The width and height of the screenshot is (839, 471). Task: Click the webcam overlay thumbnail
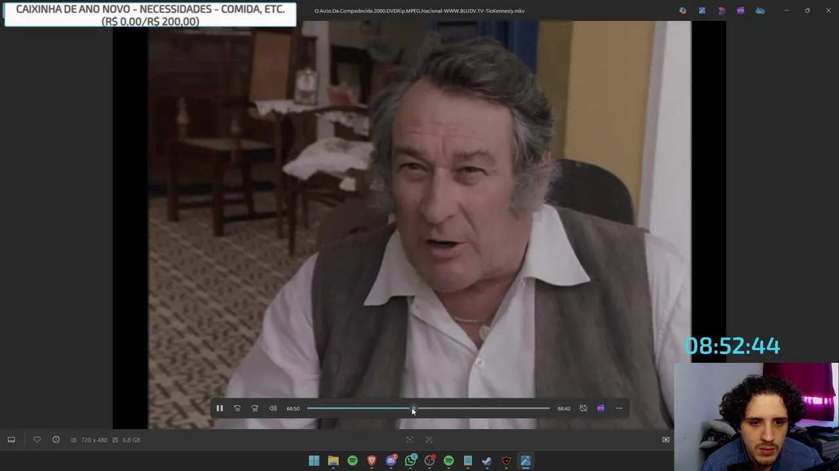[756, 417]
